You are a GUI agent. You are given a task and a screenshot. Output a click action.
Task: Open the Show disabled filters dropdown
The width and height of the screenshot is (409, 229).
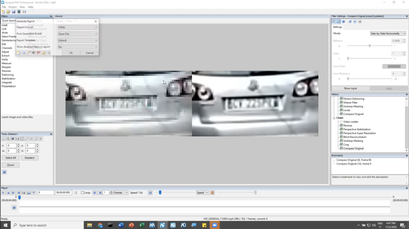point(77,47)
